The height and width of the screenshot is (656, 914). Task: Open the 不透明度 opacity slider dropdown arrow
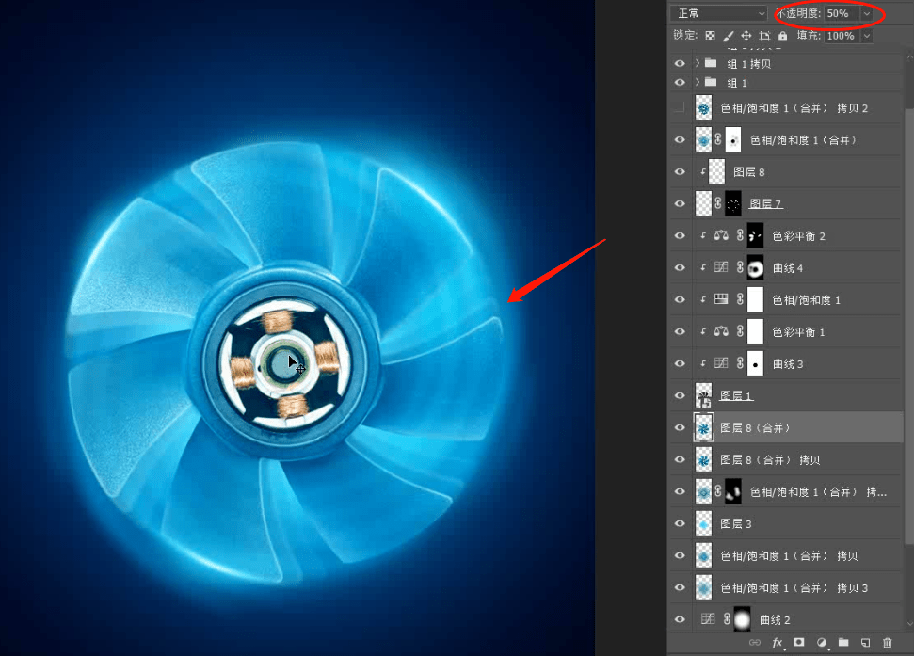point(866,13)
